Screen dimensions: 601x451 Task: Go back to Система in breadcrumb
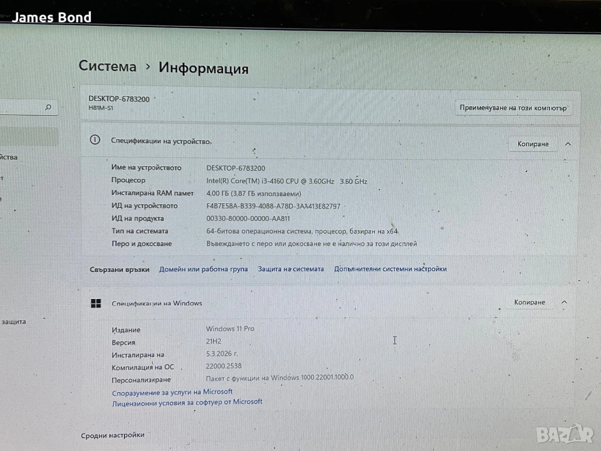tap(107, 67)
